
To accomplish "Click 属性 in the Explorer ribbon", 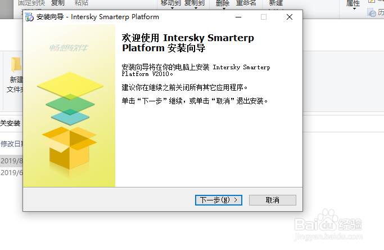I will pyautogui.click(x=353, y=4).
